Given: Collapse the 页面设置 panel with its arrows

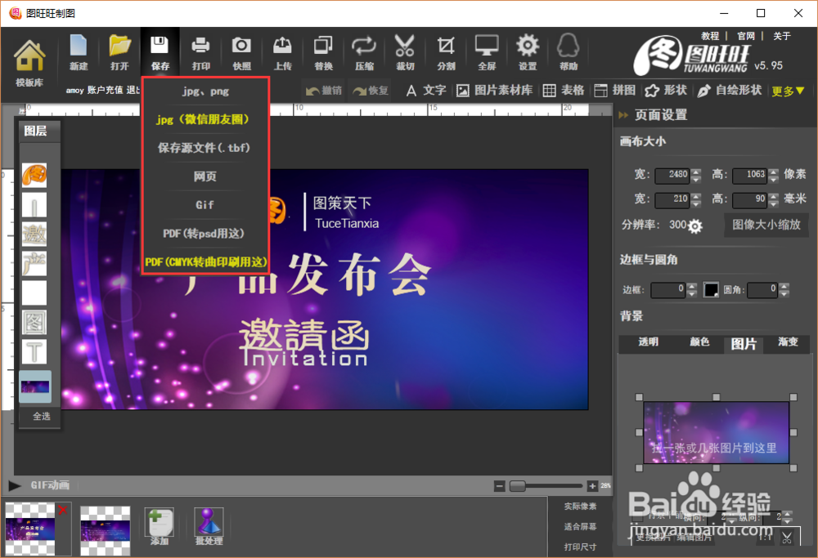Looking at the screenshot, I should 623,115.
